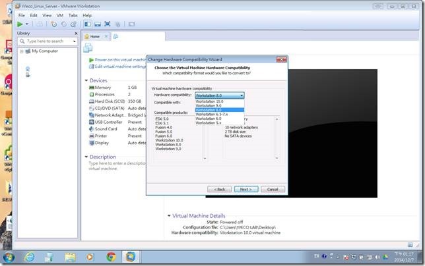Open the Library search dropdown arrow

pyautogui.click(x=75, y=41)
